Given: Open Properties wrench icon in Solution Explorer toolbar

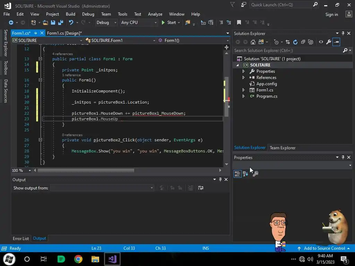Looking at the screenshot, I should [329, 42].
